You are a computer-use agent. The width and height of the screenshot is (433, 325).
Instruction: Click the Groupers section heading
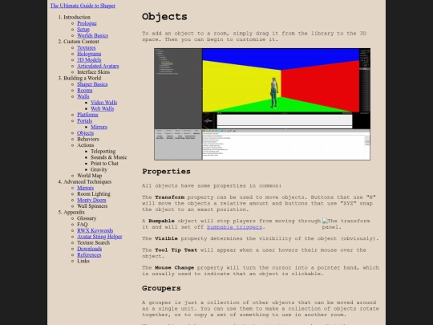coord(161,288)
